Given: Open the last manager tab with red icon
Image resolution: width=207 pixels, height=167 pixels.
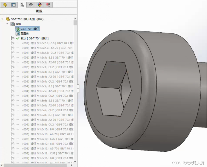Looking at the screenshot, I should 48,5.
